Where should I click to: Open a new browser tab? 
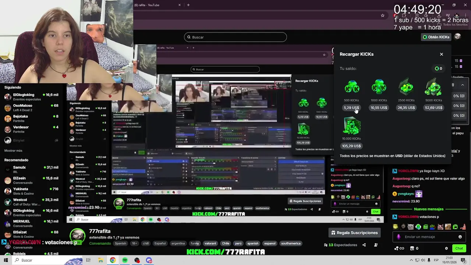click(x=188, y=5)
